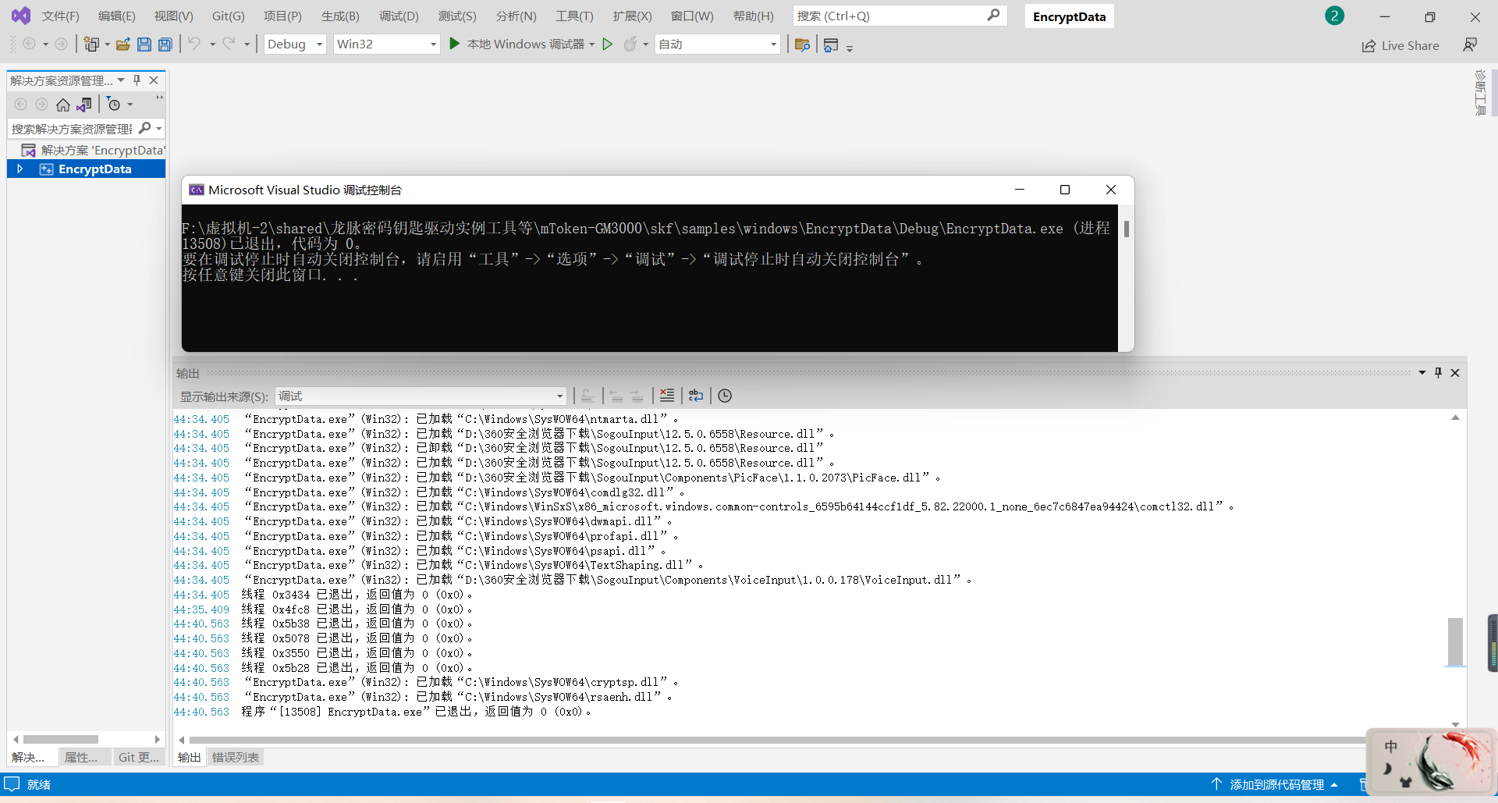This screenshot has height=803, width=1498.
Task: Click the navigate backward arrow in main toolbar
Action: pos(29,44)
